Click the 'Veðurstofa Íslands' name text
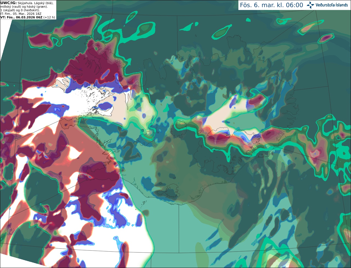 click(x=332, y=5)
